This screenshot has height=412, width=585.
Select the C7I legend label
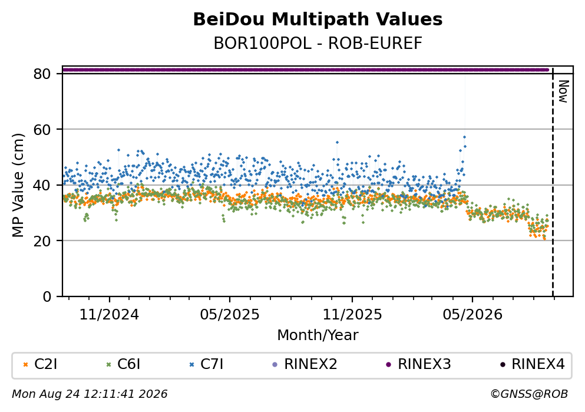coord(212,364)
